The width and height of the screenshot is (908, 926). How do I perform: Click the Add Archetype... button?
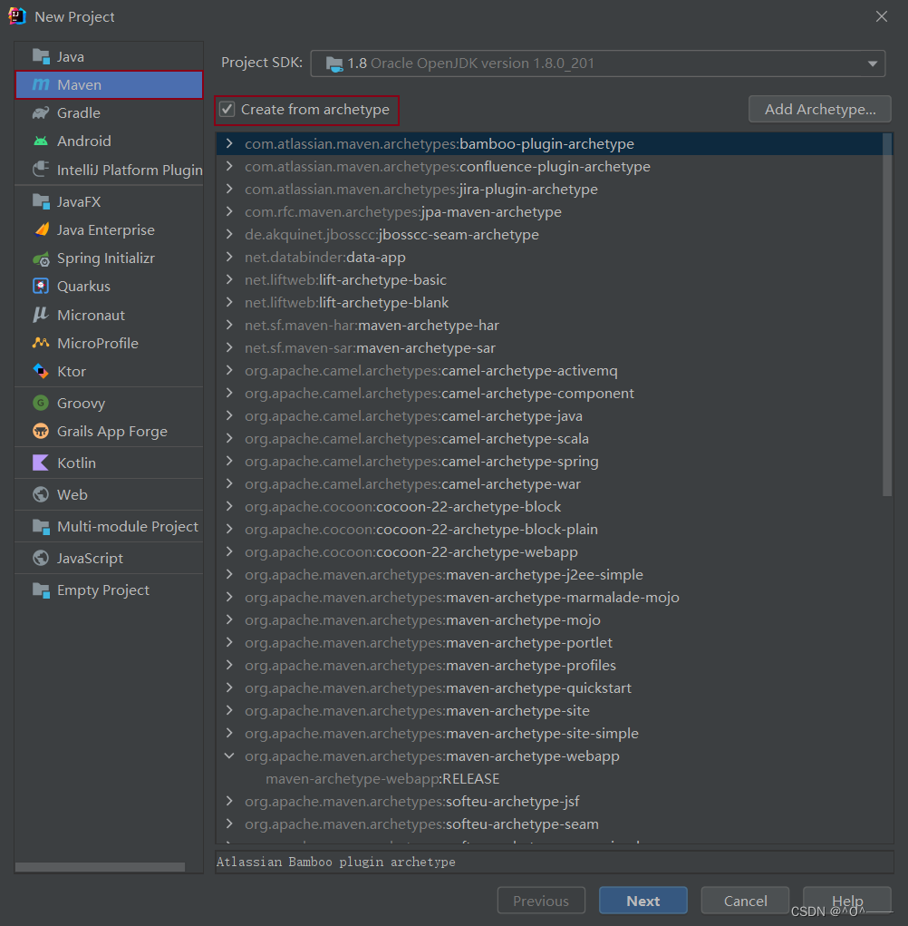point(819,109)
